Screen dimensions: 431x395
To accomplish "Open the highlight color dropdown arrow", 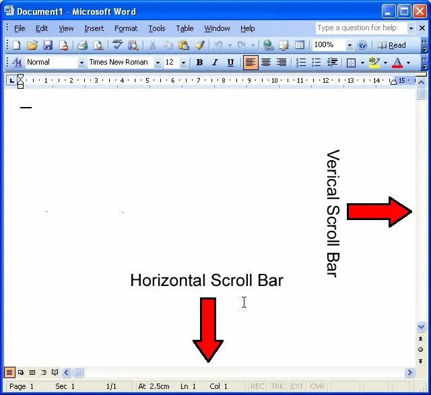I will [x=385, y=63].
